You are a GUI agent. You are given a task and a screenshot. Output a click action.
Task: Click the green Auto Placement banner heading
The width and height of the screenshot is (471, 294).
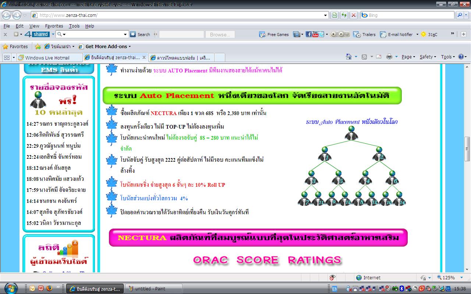point(252,96)
